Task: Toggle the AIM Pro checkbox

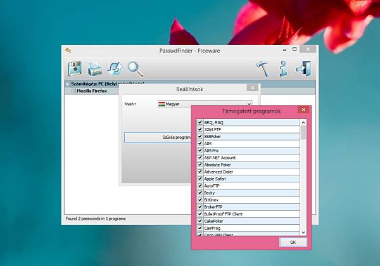Action: (x=199, y=150)
